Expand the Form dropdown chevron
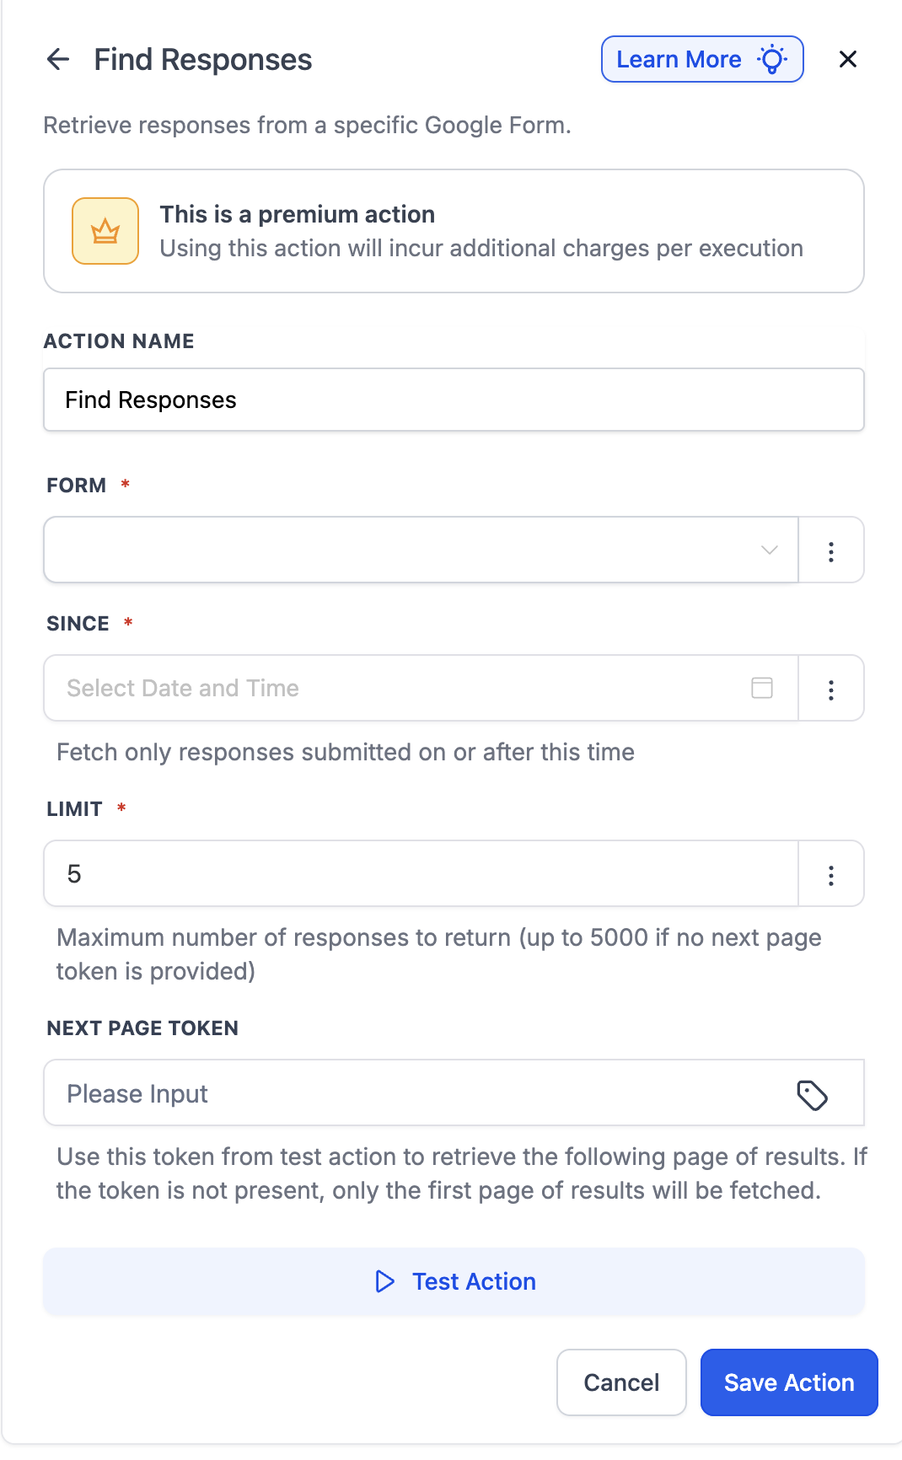The height and width of the screenshot is (1460, 902). pos(769,550)
